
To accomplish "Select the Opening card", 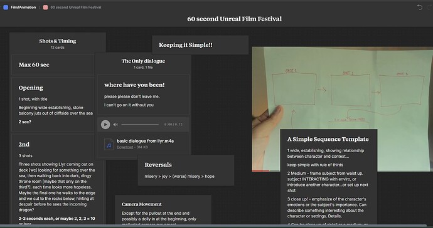I will 53,105.
